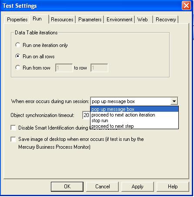Open the Parameters tab

90,20
